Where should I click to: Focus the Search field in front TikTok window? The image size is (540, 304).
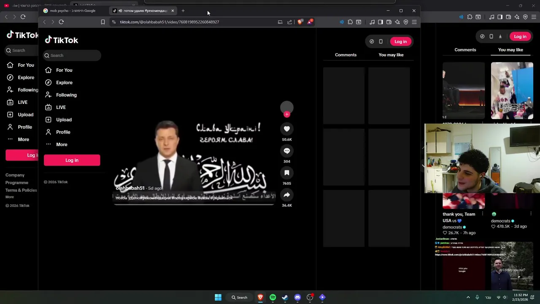(72, 55)
